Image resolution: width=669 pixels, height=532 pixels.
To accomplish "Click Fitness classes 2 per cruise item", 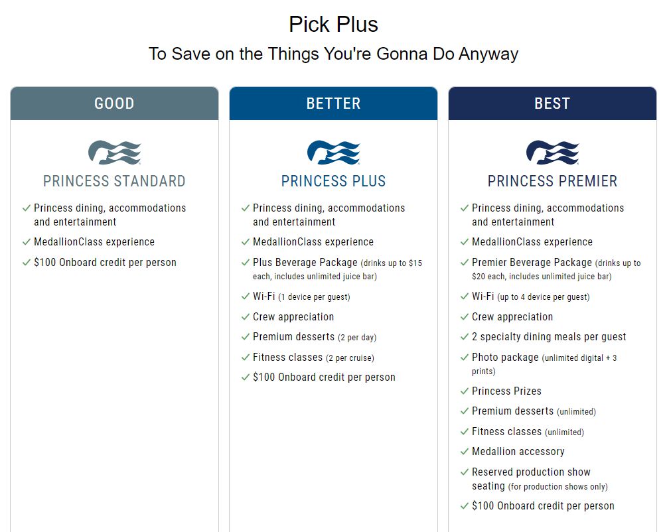I will click(313, 358).
